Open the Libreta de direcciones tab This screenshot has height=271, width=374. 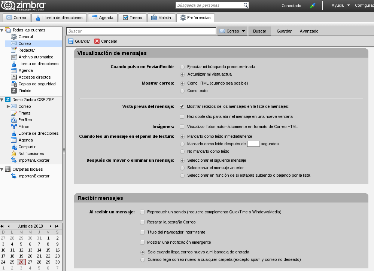click(x=59, y=18)
